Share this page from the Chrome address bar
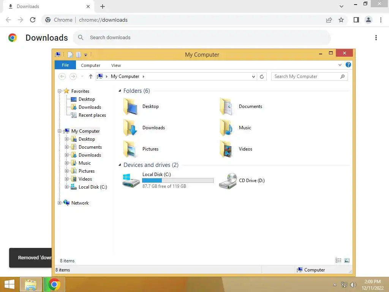 (x=329, y=20)
